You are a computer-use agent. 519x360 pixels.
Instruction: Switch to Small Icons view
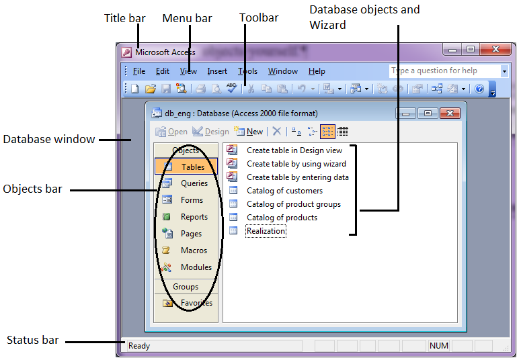tap(312, 132)
